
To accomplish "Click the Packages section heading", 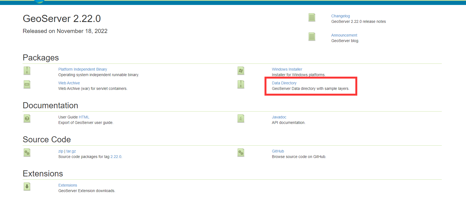I will coord(41,58).
